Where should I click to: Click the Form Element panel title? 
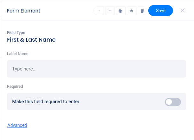[24, 11]
